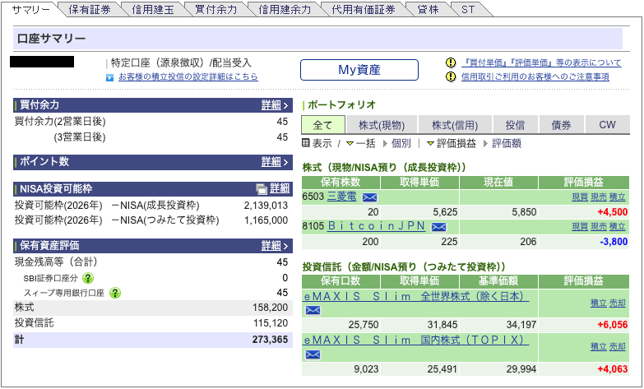Image resolution: width=644 pixels, height=389 pixels.
Task: Expand 詳細 for ポイント数 section
Action: click(275, 162)
